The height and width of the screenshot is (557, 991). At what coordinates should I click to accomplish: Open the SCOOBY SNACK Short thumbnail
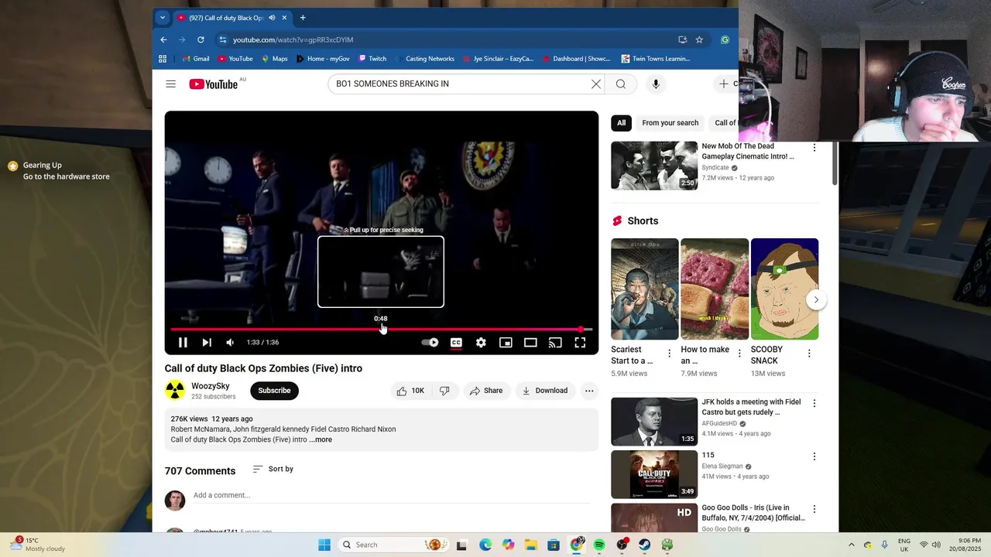point(784,289)
